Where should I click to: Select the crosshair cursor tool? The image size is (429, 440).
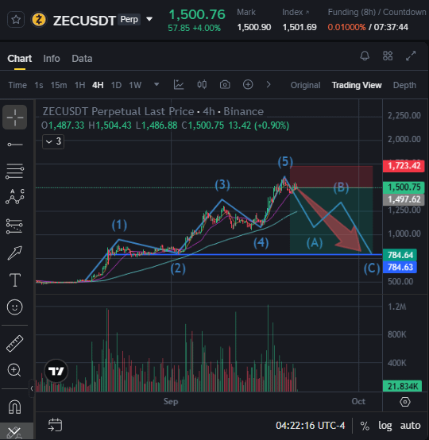click(x=15, y=117)
